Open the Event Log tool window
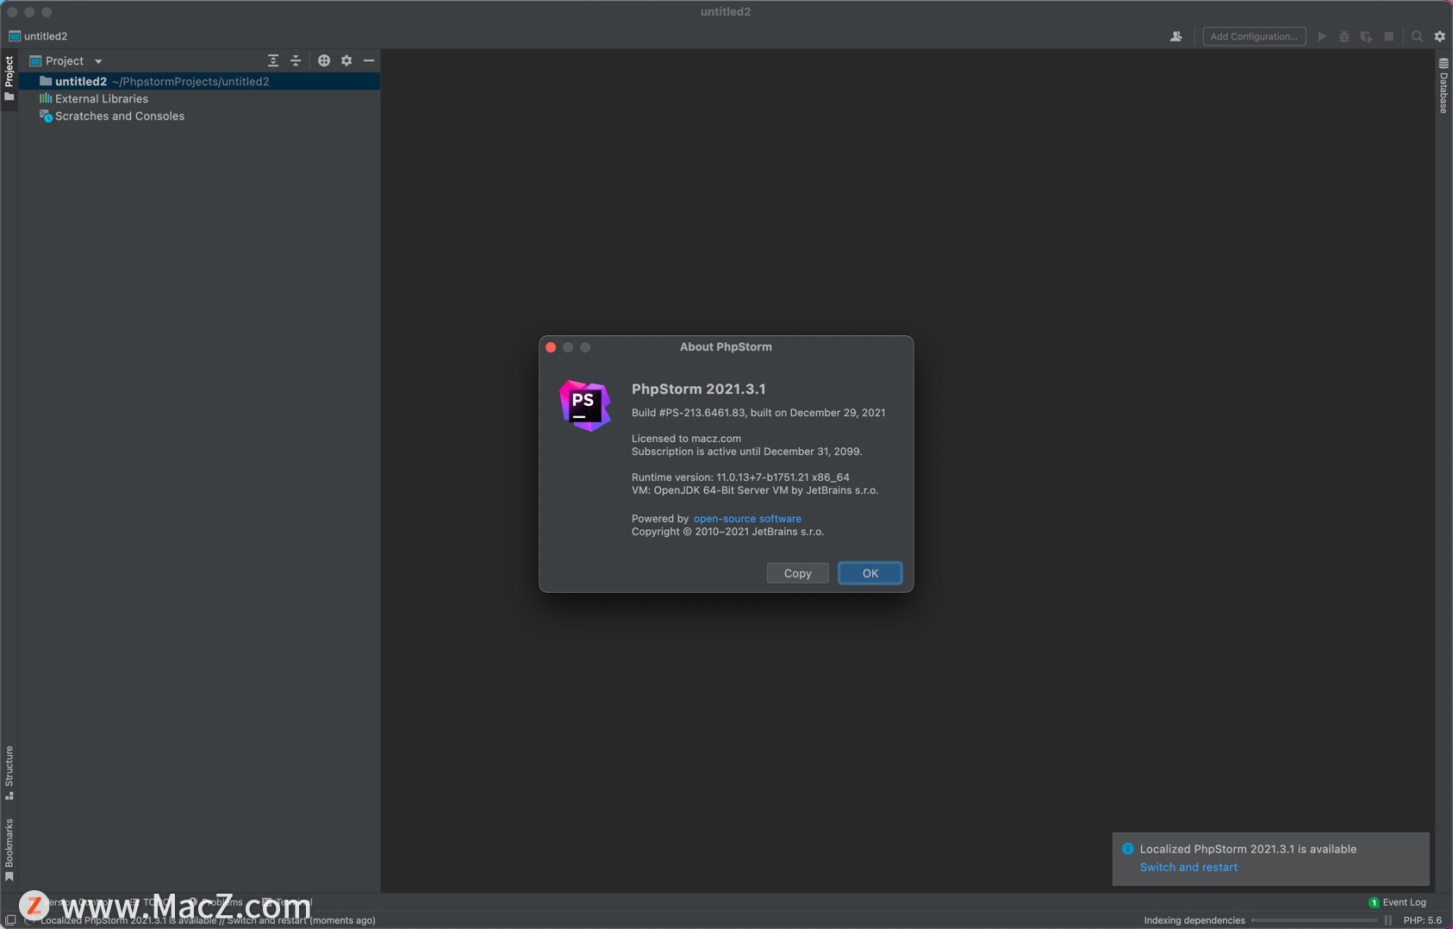The height and width of the screenshot is (929, 1453). pyautogui.click(x=1397, y=902)
